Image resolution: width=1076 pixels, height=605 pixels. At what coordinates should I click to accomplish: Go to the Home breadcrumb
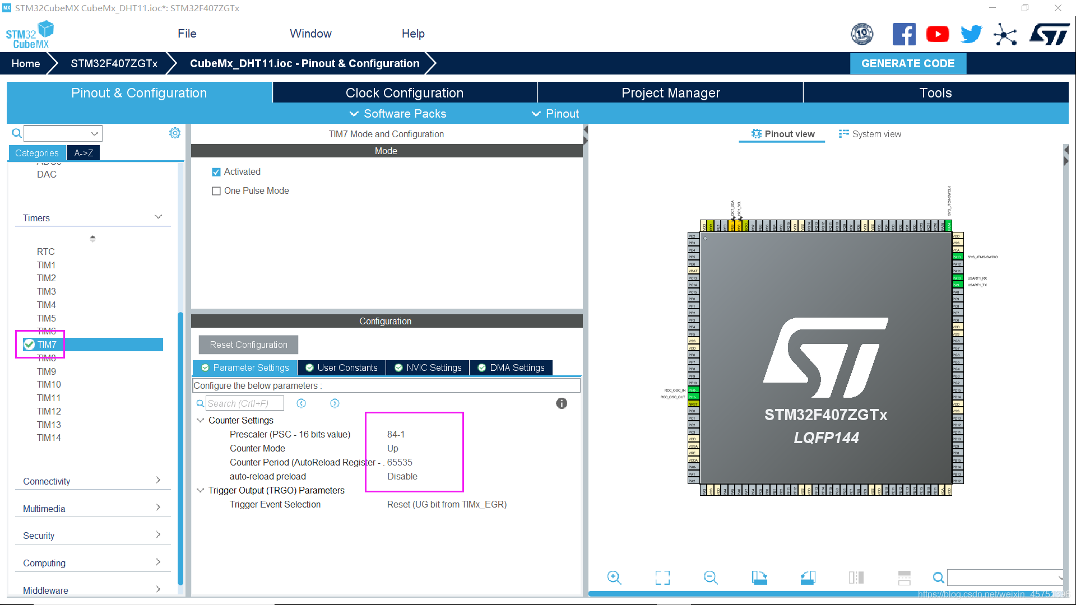[x=26, y=63]
